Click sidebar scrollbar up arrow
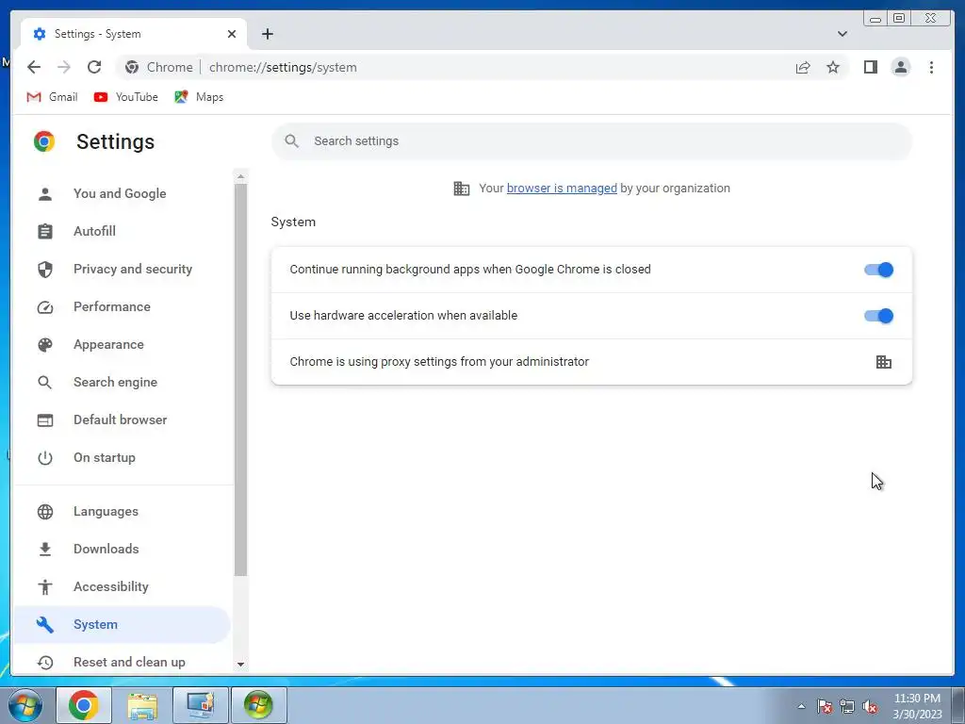Image resolution: width=965 pixels, height=724 pixels. [x=240, y=176]
